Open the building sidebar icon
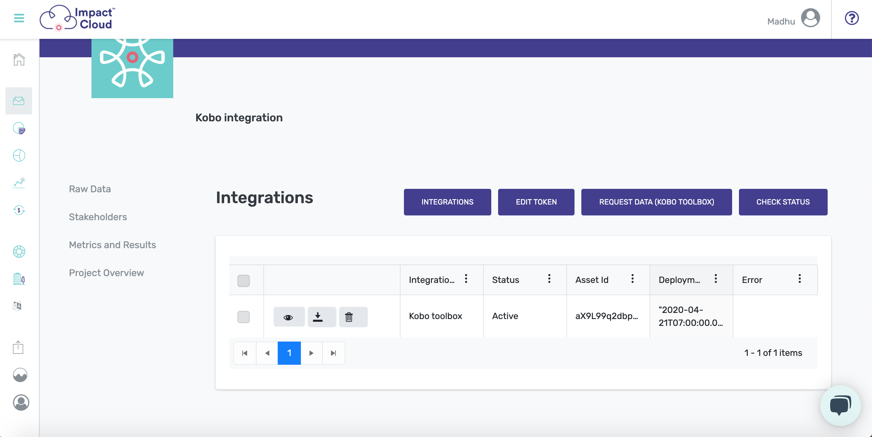The height and width of the screenshot is (437, 872). pos(19,279)
